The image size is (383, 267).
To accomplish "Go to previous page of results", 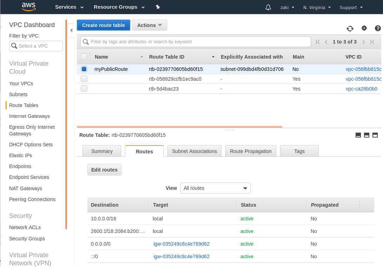I will click(326, 42).
